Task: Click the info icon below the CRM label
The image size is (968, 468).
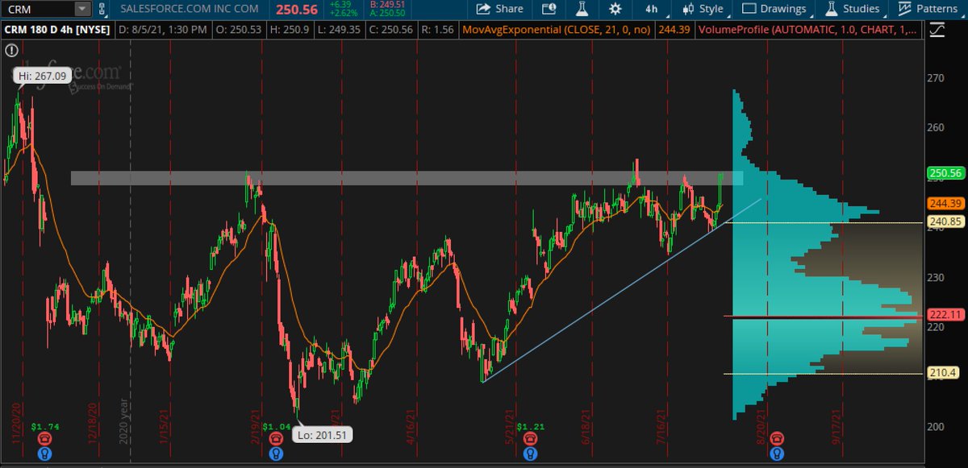Action: point(11,50)
